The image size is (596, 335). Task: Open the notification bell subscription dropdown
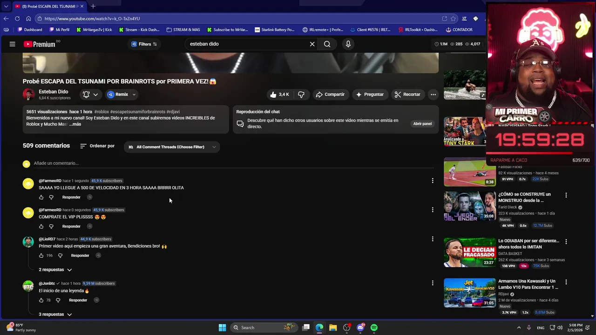coord(90,94)
